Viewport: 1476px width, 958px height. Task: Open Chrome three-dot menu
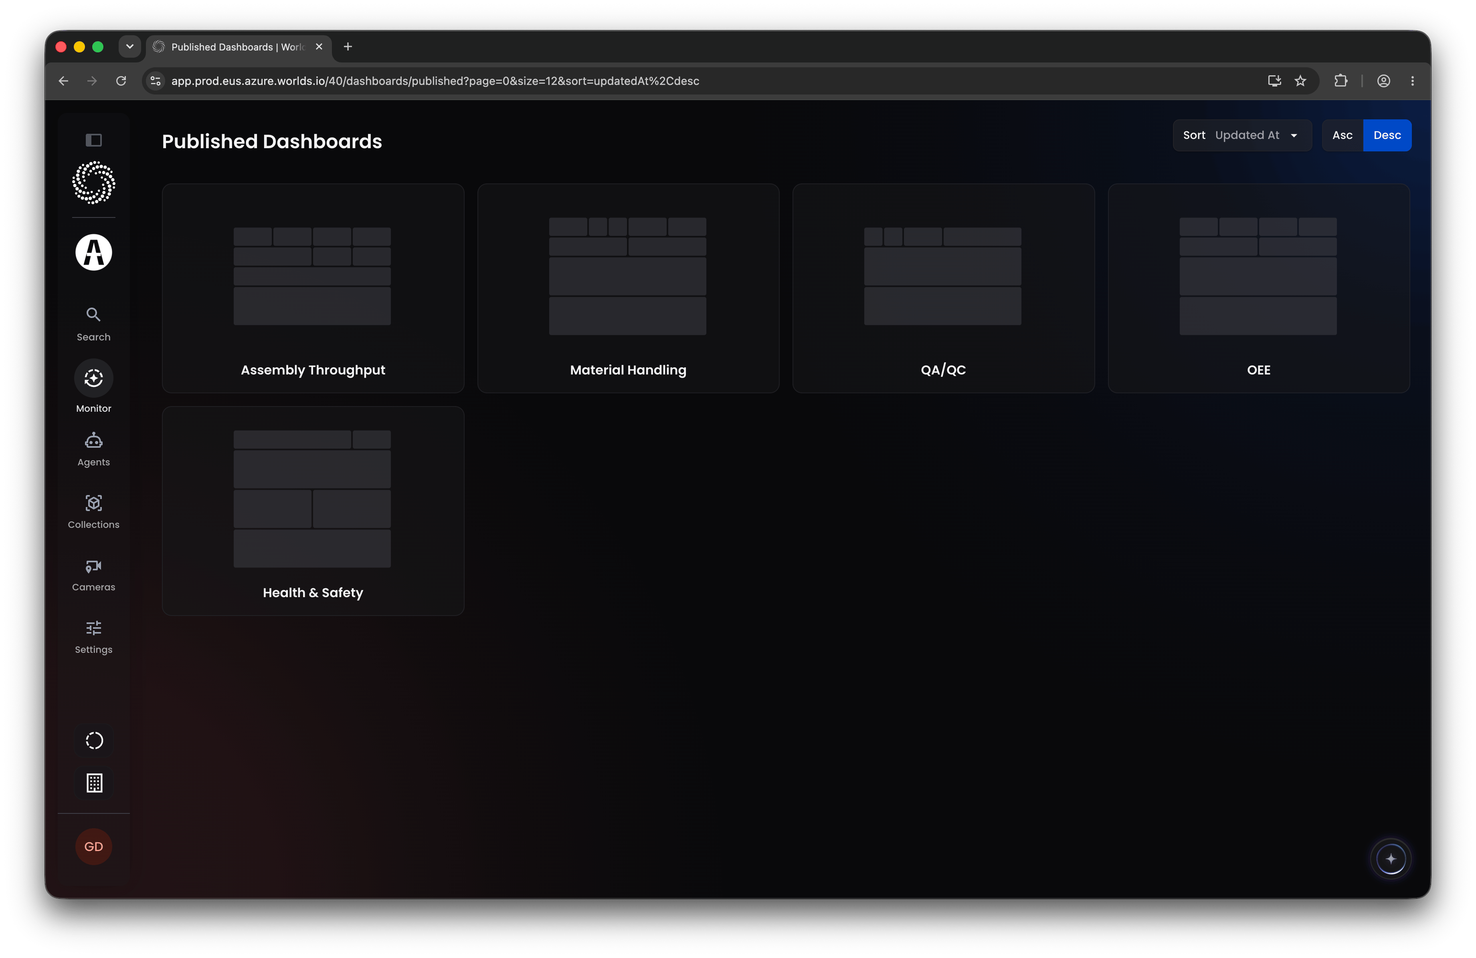[1412, 81]
